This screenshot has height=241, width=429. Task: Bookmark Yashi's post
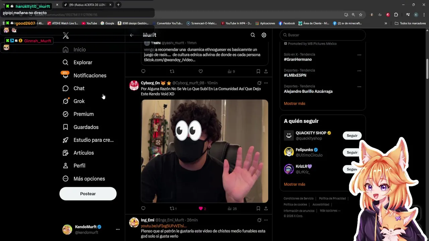click(258, 71)
